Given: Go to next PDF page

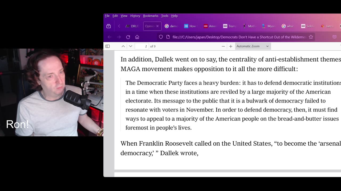Looking at the screenshot, I should click(x=131, y=46).
